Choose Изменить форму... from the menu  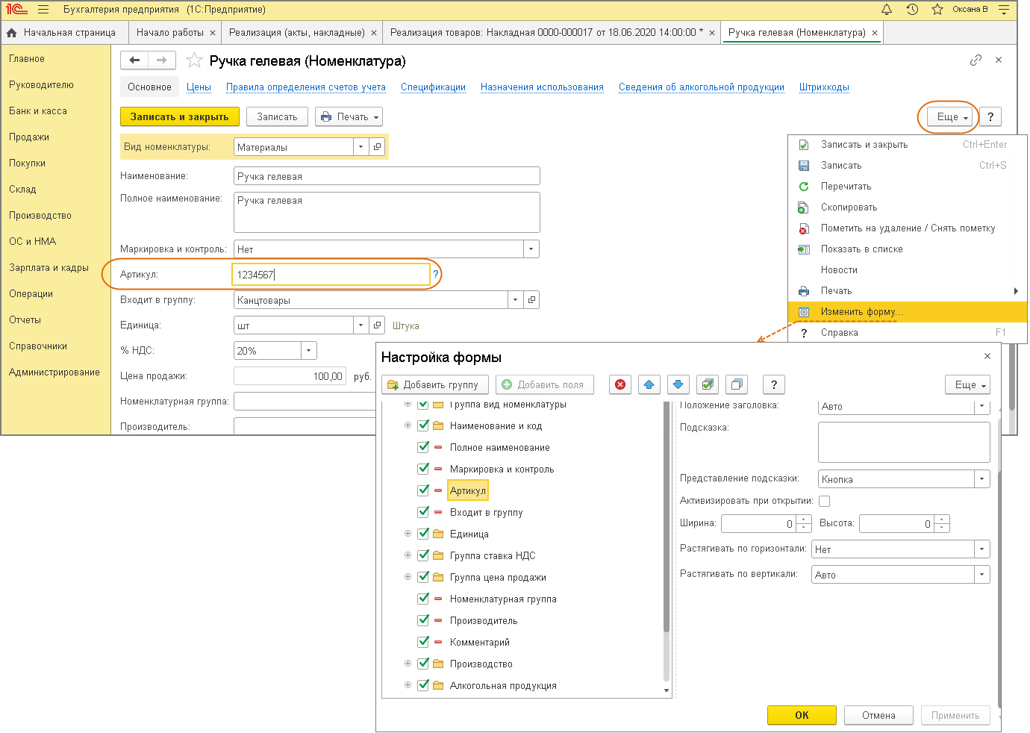(908, 312)
